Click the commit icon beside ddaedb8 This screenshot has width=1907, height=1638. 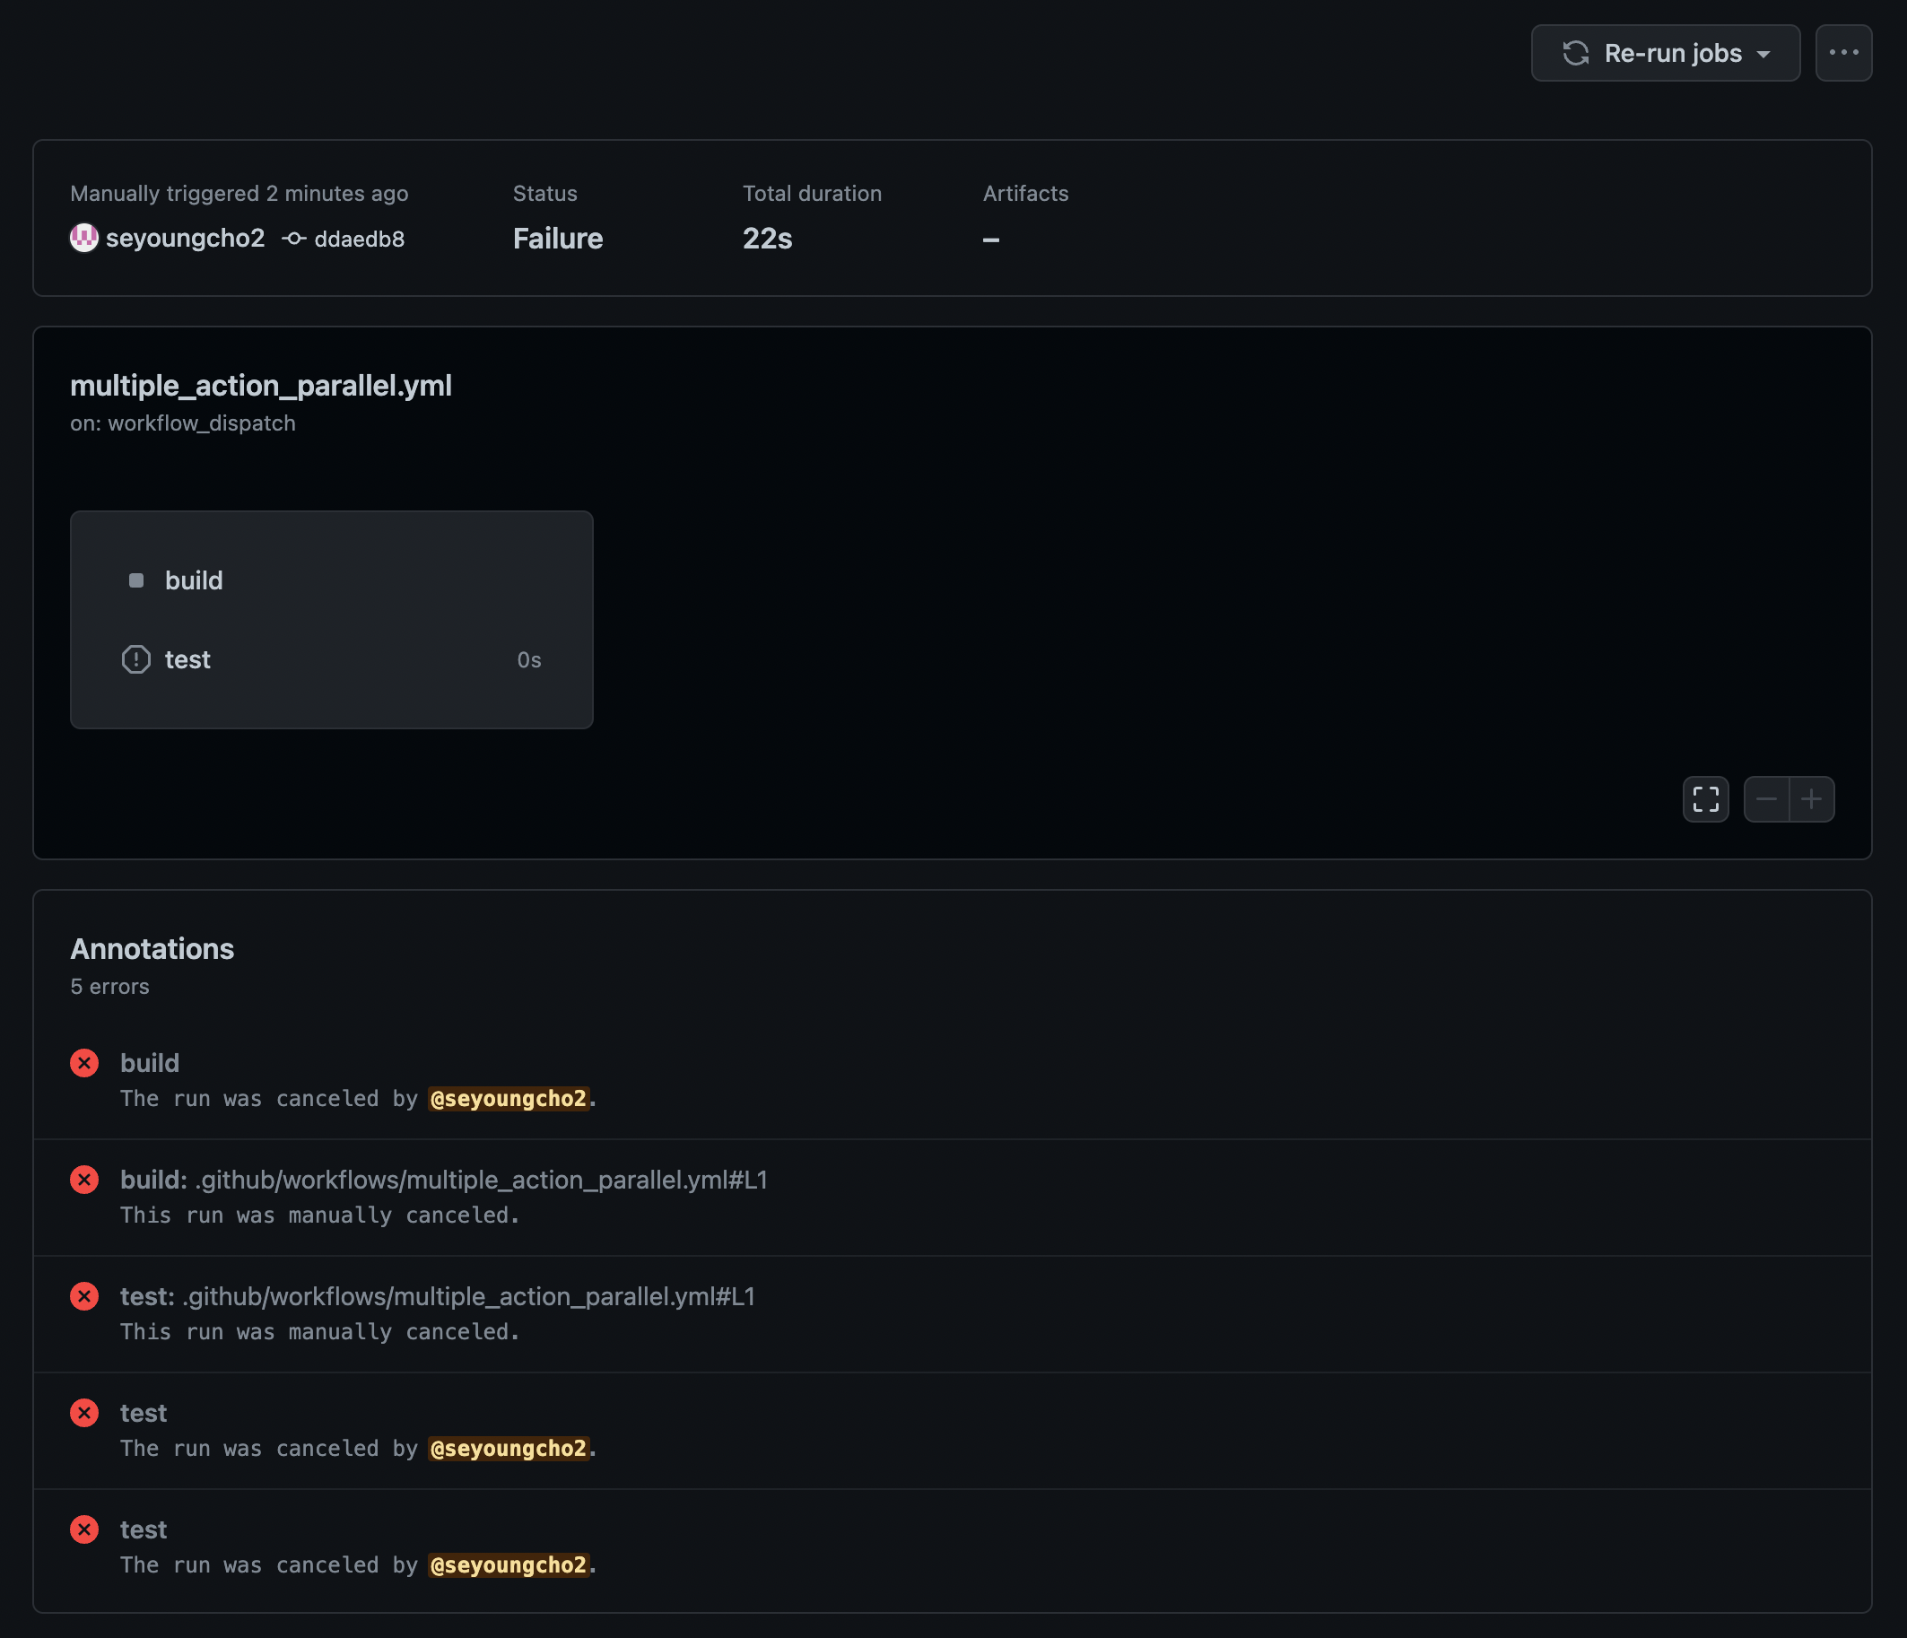tap(293, 239)
